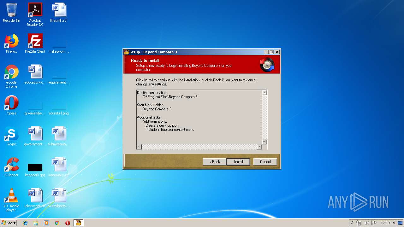
Task: Select the overallparty... Word document
Action: pos(59,198)
